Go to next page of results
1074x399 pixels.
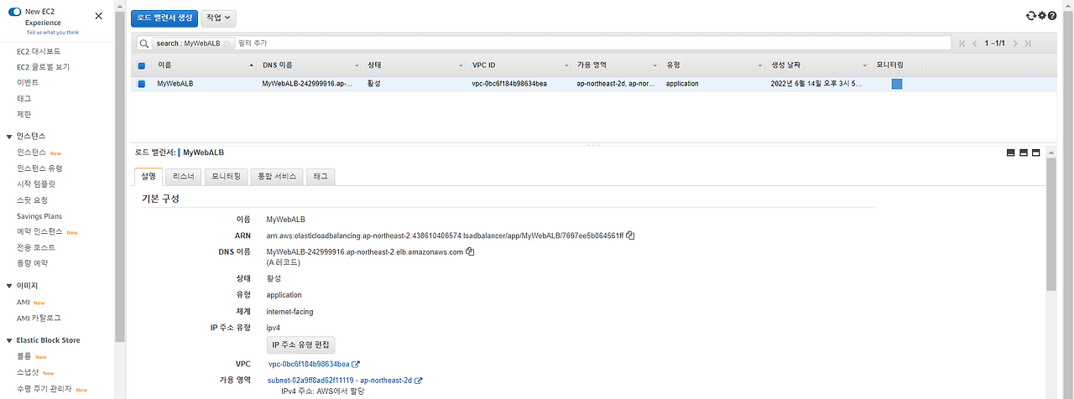click(x=1015, y=43)
